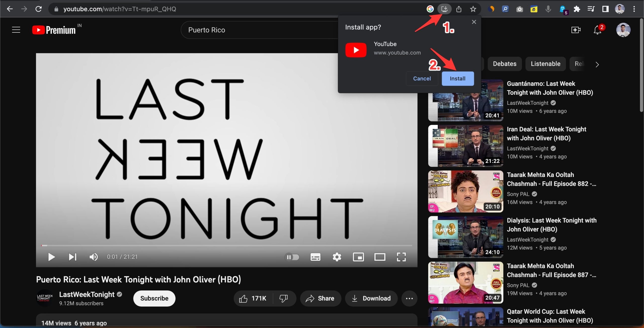Click the Create video icon
This screenshot has height=328, width=644.
(576, 30)
